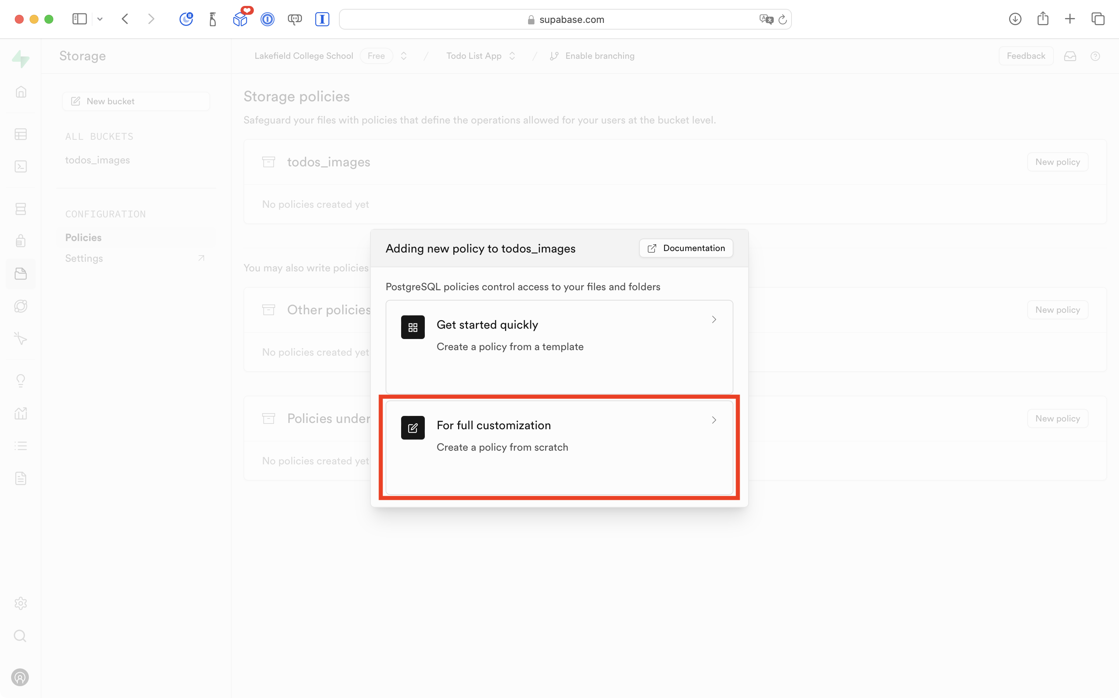Expand the Todo List App project switcher
Screen dimensions: 1119x698
tap(512, 56)
